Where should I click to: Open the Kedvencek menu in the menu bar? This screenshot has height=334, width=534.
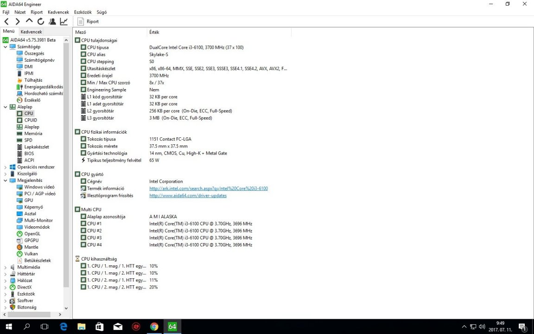(58, 12)
